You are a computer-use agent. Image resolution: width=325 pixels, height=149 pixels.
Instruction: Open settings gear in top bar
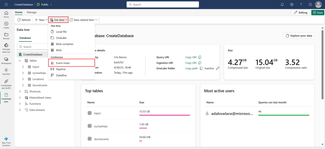(292, 4)
